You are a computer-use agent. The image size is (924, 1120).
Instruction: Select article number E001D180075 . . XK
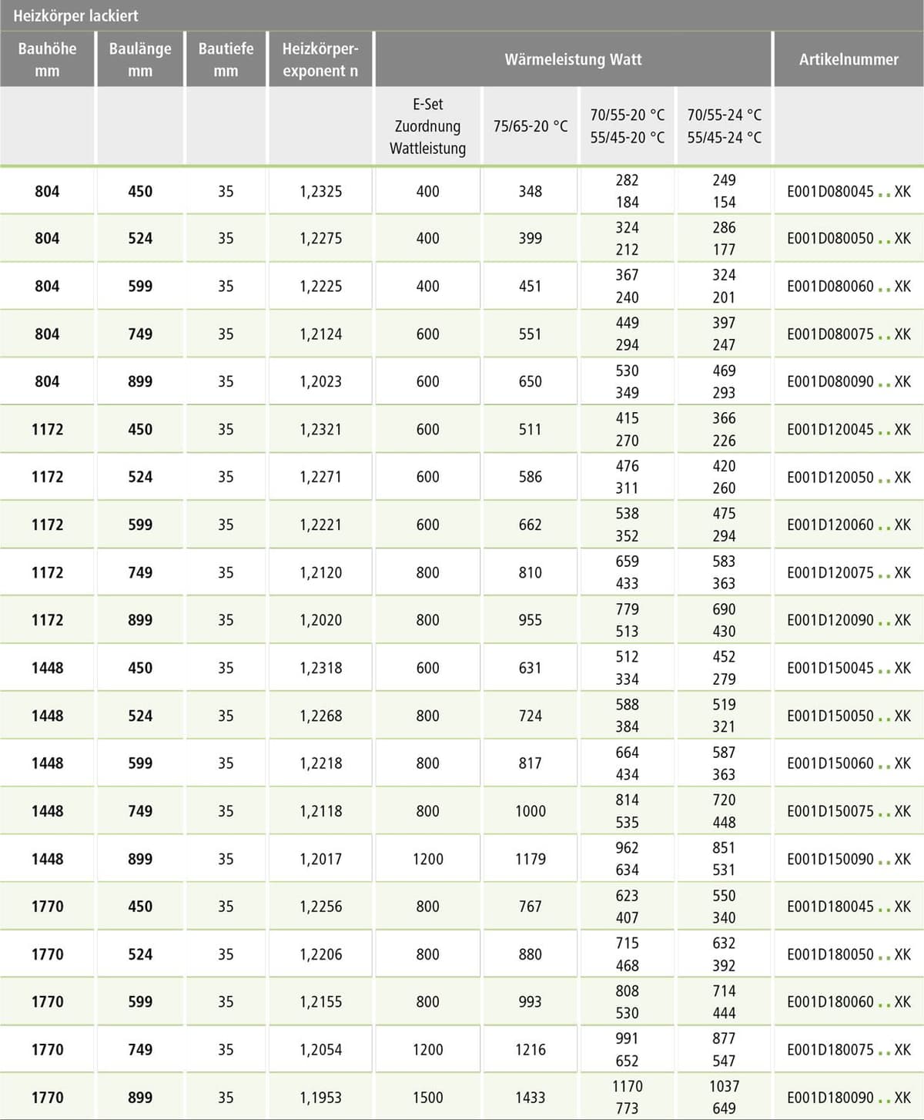[x=849, y=1050]
